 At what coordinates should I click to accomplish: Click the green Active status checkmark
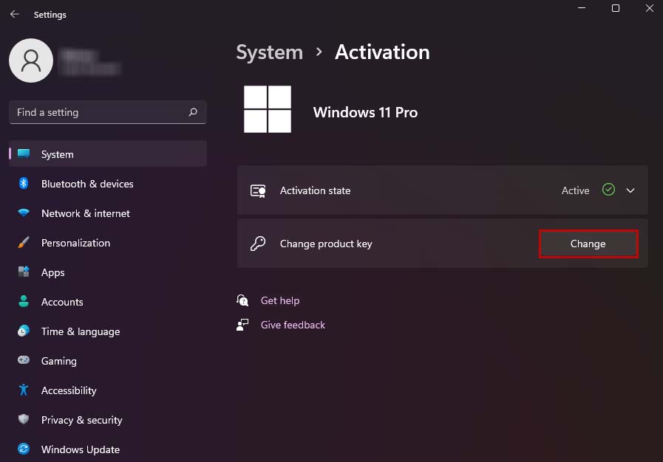608,190
